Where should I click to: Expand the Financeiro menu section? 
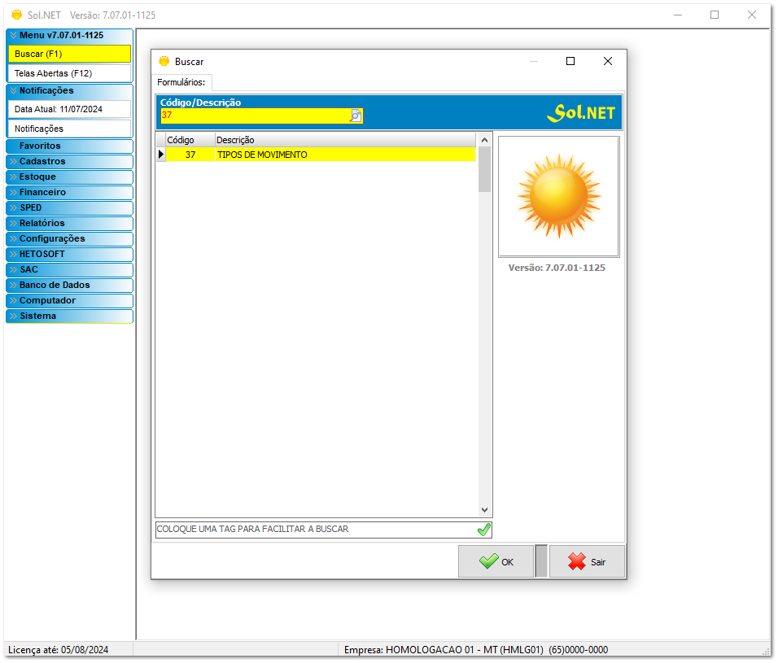click(68, 193)
